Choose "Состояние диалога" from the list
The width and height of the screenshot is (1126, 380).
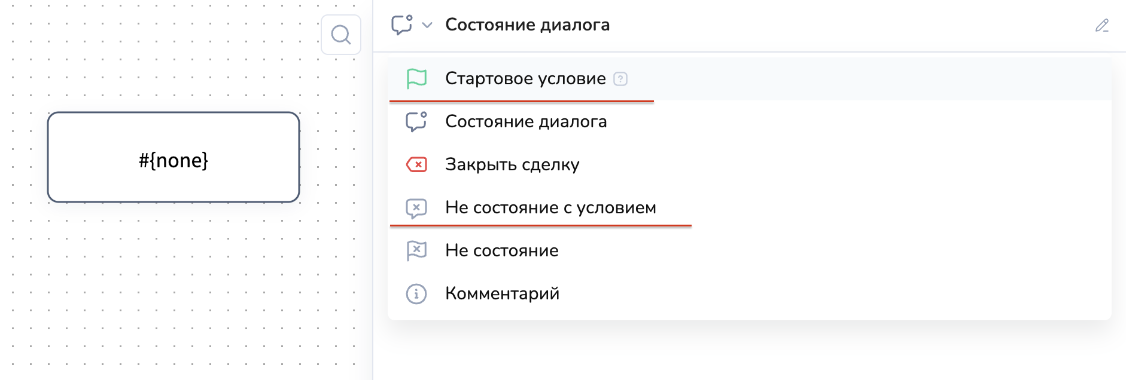(x=526, y=122)
